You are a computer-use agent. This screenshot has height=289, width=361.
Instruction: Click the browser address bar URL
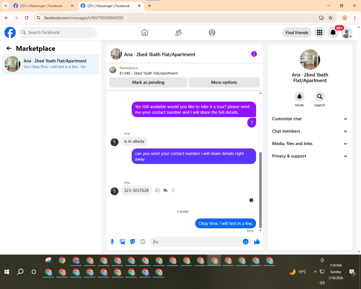tap(84, 18)
